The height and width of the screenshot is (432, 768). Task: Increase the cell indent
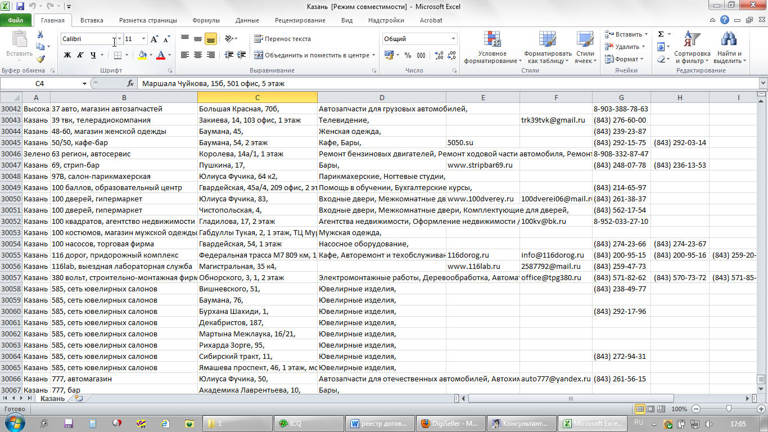point(242,55)
